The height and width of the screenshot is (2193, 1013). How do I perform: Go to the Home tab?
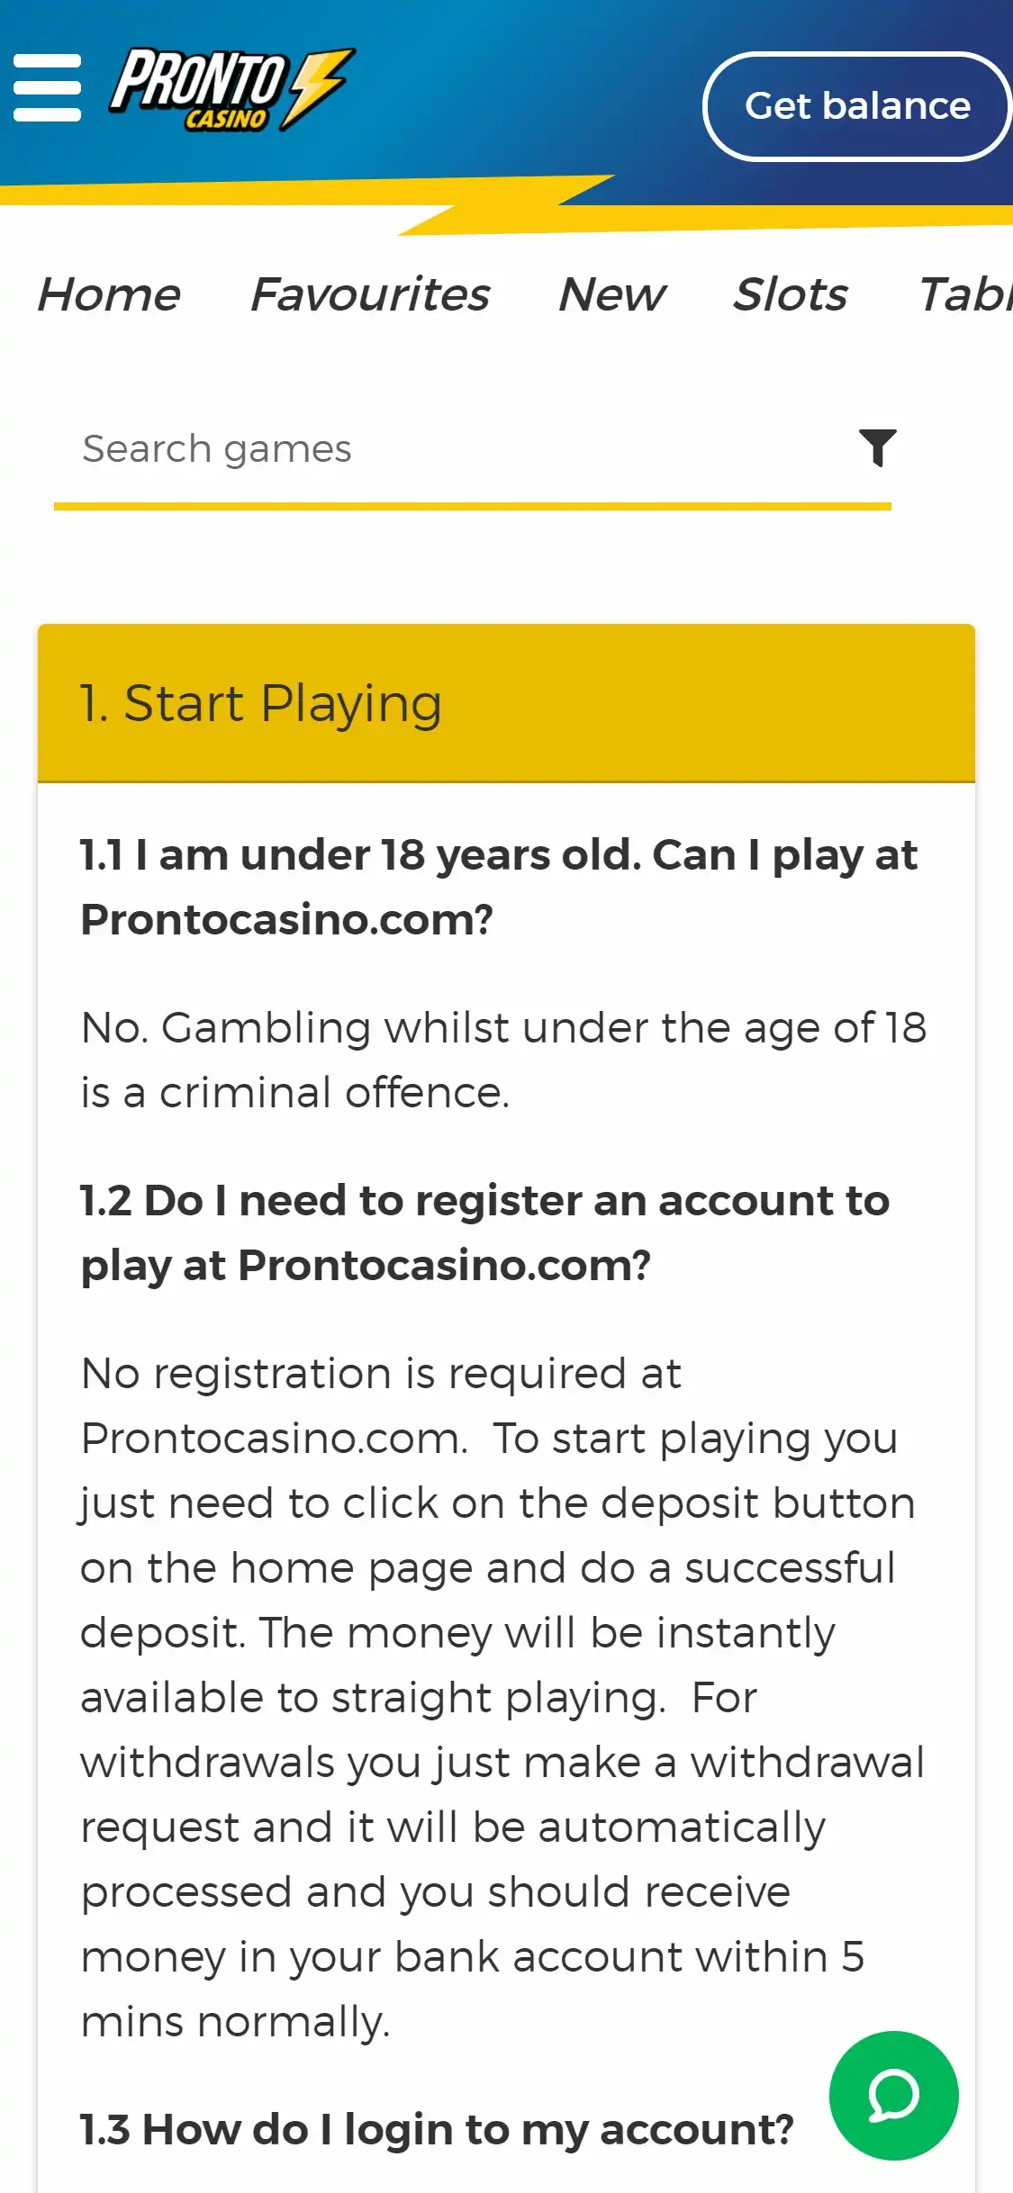pos(109,294)
